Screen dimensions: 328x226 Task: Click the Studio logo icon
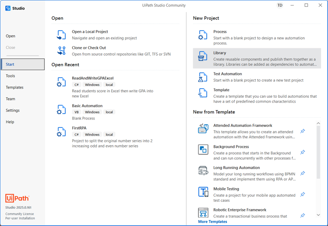(8, 8)
